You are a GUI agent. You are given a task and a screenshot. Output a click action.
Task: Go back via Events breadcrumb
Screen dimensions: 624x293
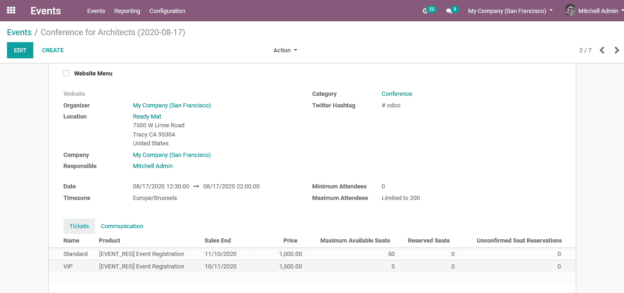point(19,32)
